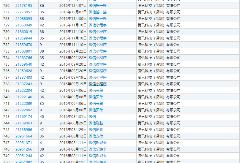Open registration number 22173057 link

pyautogui.click(x=24, y=12)
